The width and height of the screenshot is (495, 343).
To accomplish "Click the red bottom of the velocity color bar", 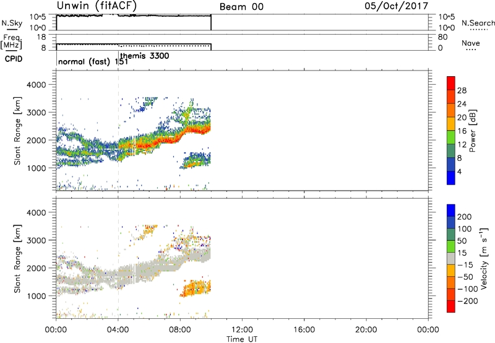I will coord(451,306).
